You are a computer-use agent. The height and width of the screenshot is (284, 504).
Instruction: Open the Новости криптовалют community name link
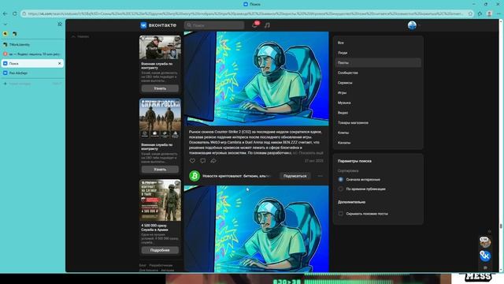[236, 176]
